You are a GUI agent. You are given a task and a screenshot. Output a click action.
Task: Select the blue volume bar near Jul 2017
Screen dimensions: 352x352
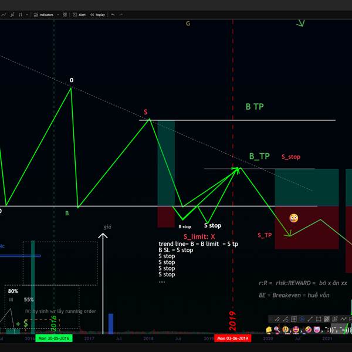[111, 323]
